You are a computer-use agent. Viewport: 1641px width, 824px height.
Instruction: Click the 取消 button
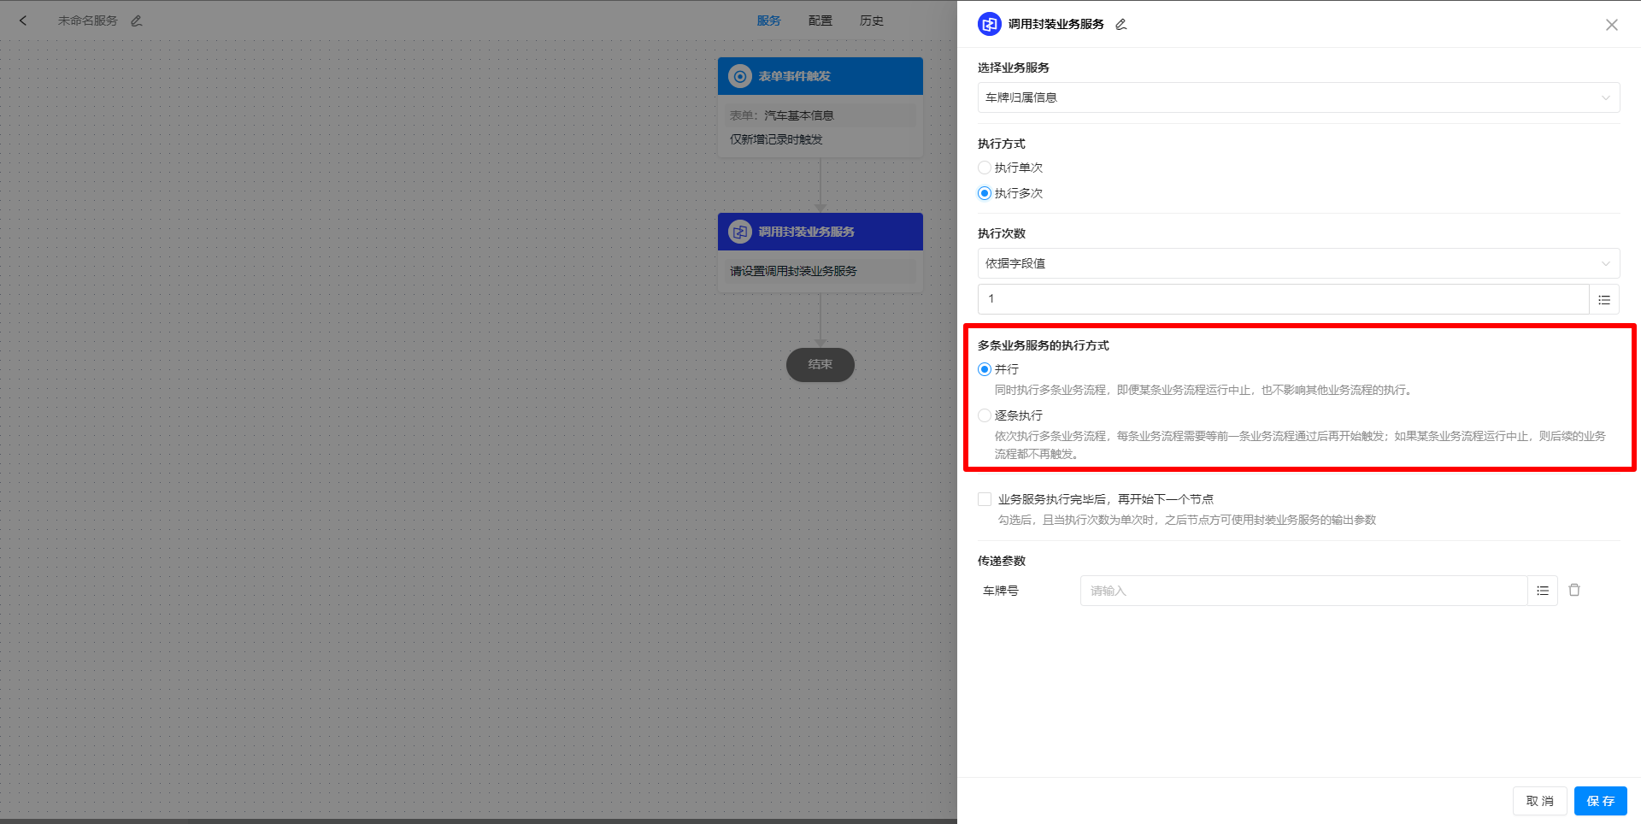1539,801
